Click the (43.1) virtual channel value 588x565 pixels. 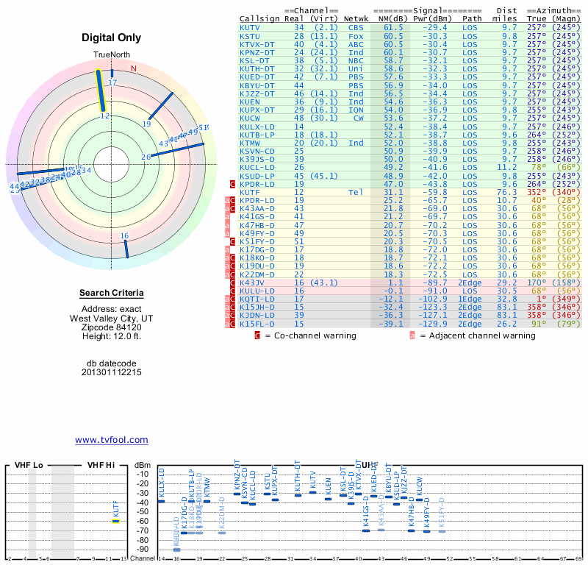click(324, 282)
